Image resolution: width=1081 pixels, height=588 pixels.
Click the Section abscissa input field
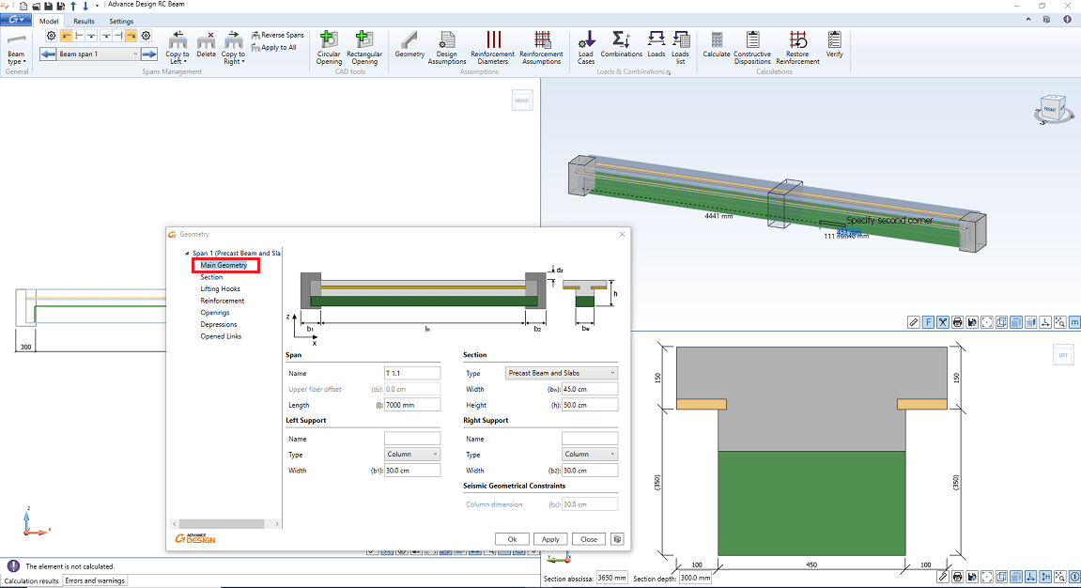tap(612, 578)
